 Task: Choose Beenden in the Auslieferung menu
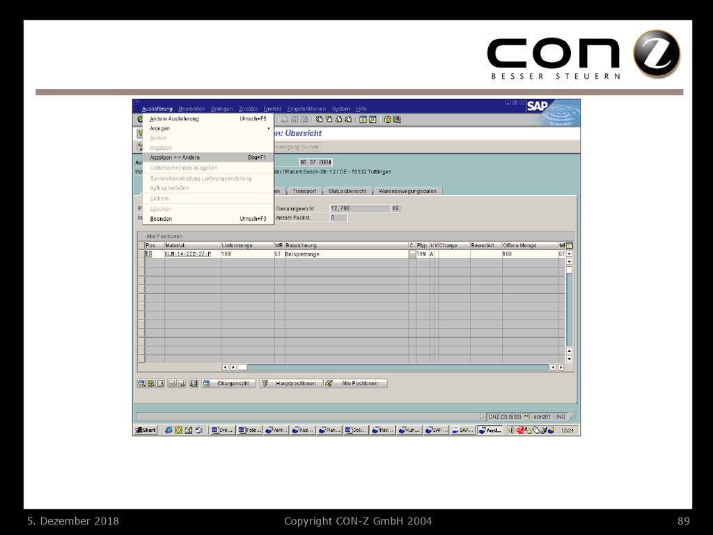(209, 219)
